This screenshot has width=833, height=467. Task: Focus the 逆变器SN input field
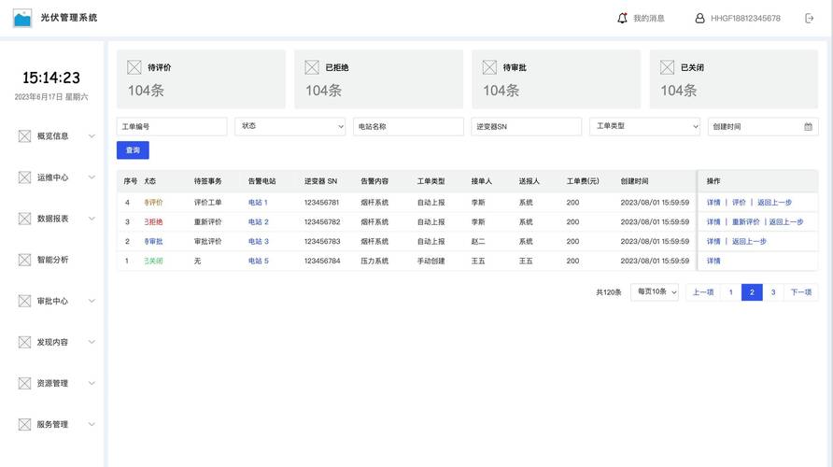click(526, 126)
